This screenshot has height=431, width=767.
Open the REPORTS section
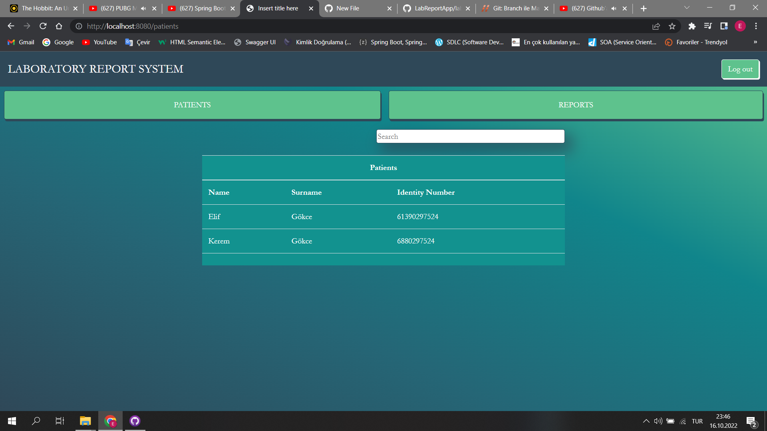coord(576,105)
